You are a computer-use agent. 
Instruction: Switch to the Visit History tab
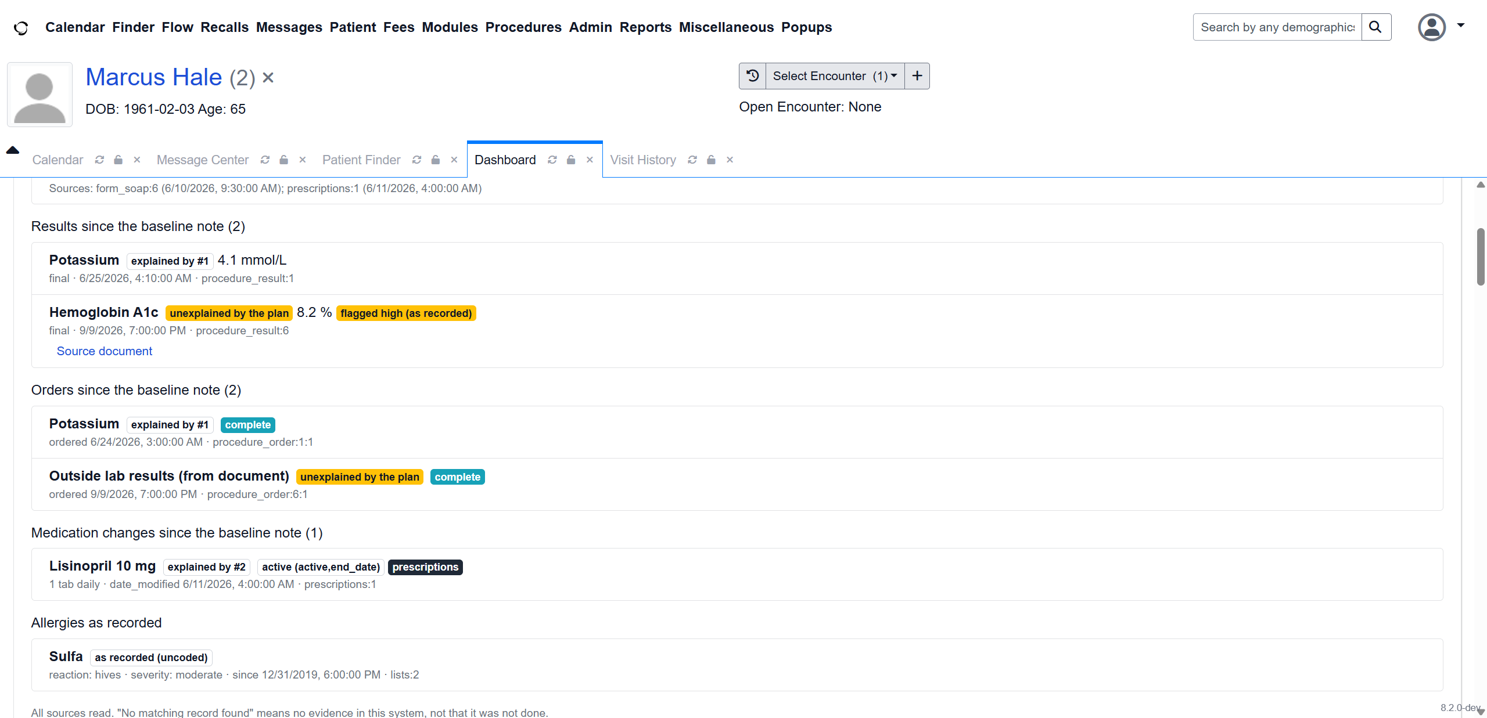(x=643, y=160)
